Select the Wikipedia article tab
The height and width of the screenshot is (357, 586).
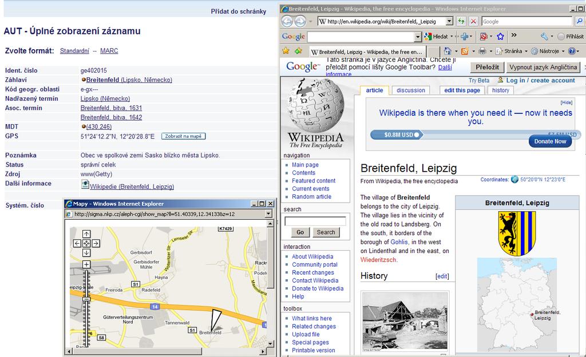(x=374, y=90)
